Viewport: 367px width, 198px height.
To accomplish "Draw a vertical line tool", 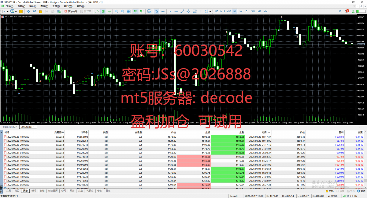I will (x=170, y=11).
